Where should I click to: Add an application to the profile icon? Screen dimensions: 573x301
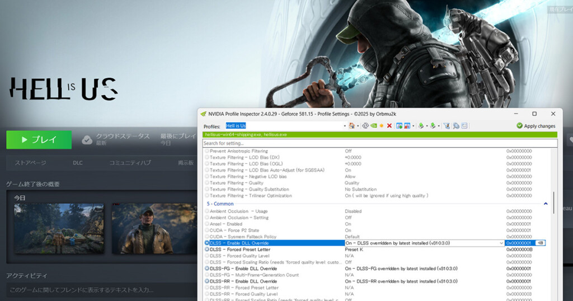tap(399, 126)
